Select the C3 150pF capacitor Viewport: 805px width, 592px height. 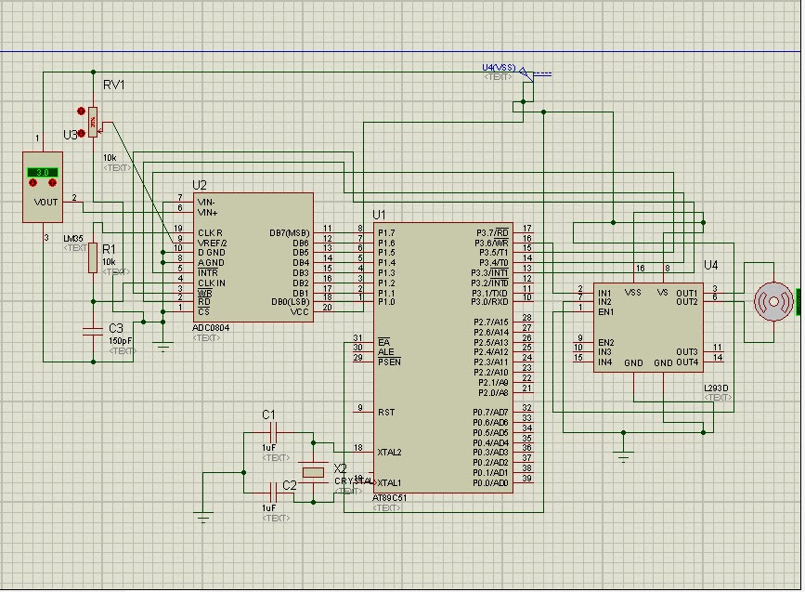coord(93,332)
